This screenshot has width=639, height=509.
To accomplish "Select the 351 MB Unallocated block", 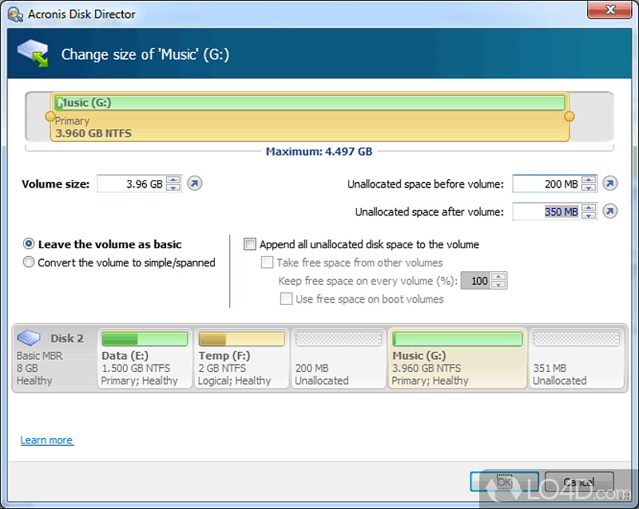I will click(x=576, y=358).
